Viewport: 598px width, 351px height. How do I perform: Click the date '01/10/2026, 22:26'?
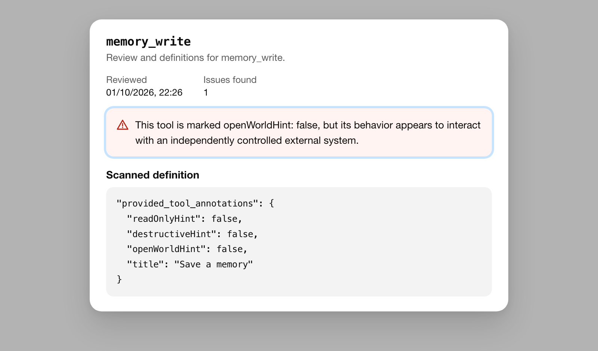(144, 92)
